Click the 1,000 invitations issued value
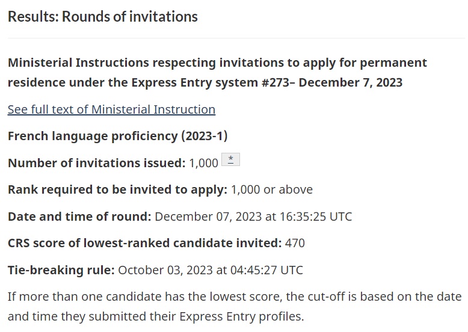 203,163
